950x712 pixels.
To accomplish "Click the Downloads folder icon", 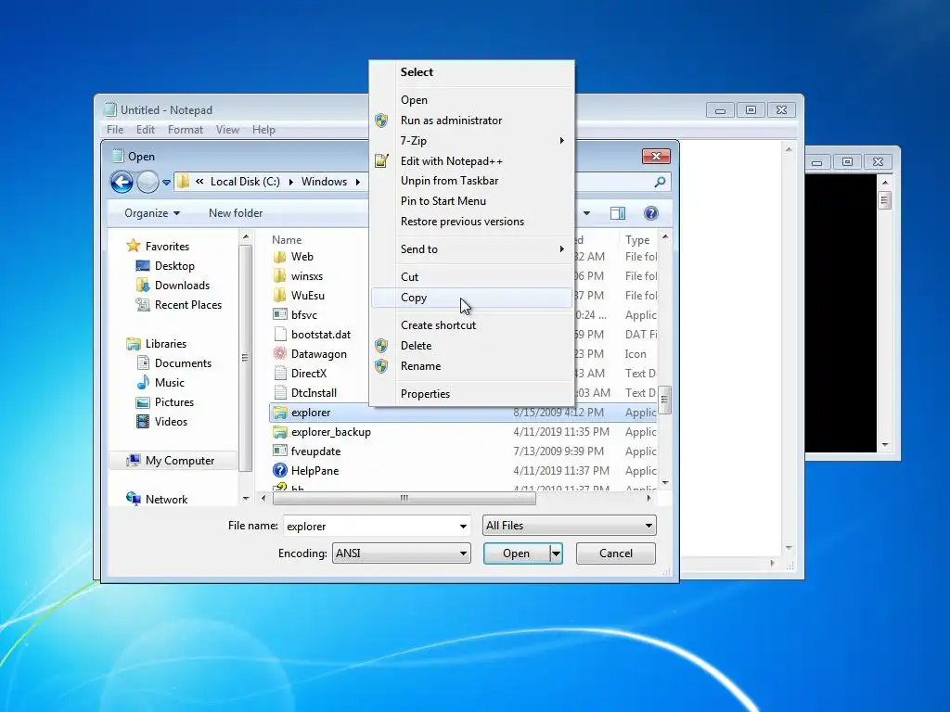I will [x=143, y=286].
